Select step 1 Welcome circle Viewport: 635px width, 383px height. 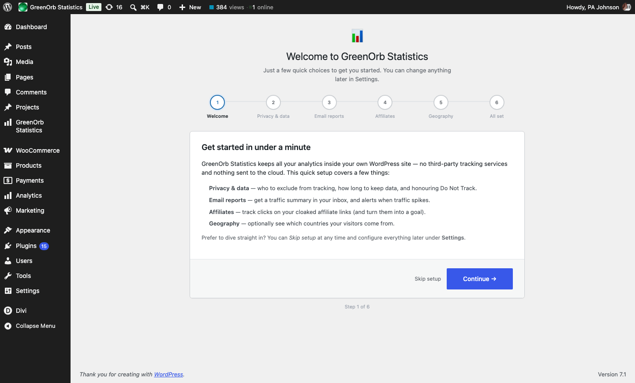pyautogui.click(x=217, y=102)
